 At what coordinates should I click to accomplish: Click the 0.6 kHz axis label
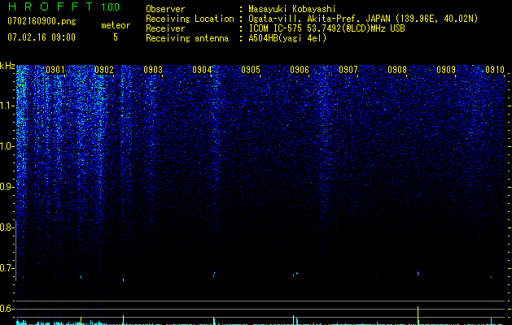point(7,309)
